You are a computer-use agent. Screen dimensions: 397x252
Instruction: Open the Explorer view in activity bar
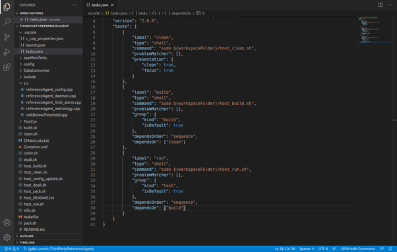click(x=7, y=7)
